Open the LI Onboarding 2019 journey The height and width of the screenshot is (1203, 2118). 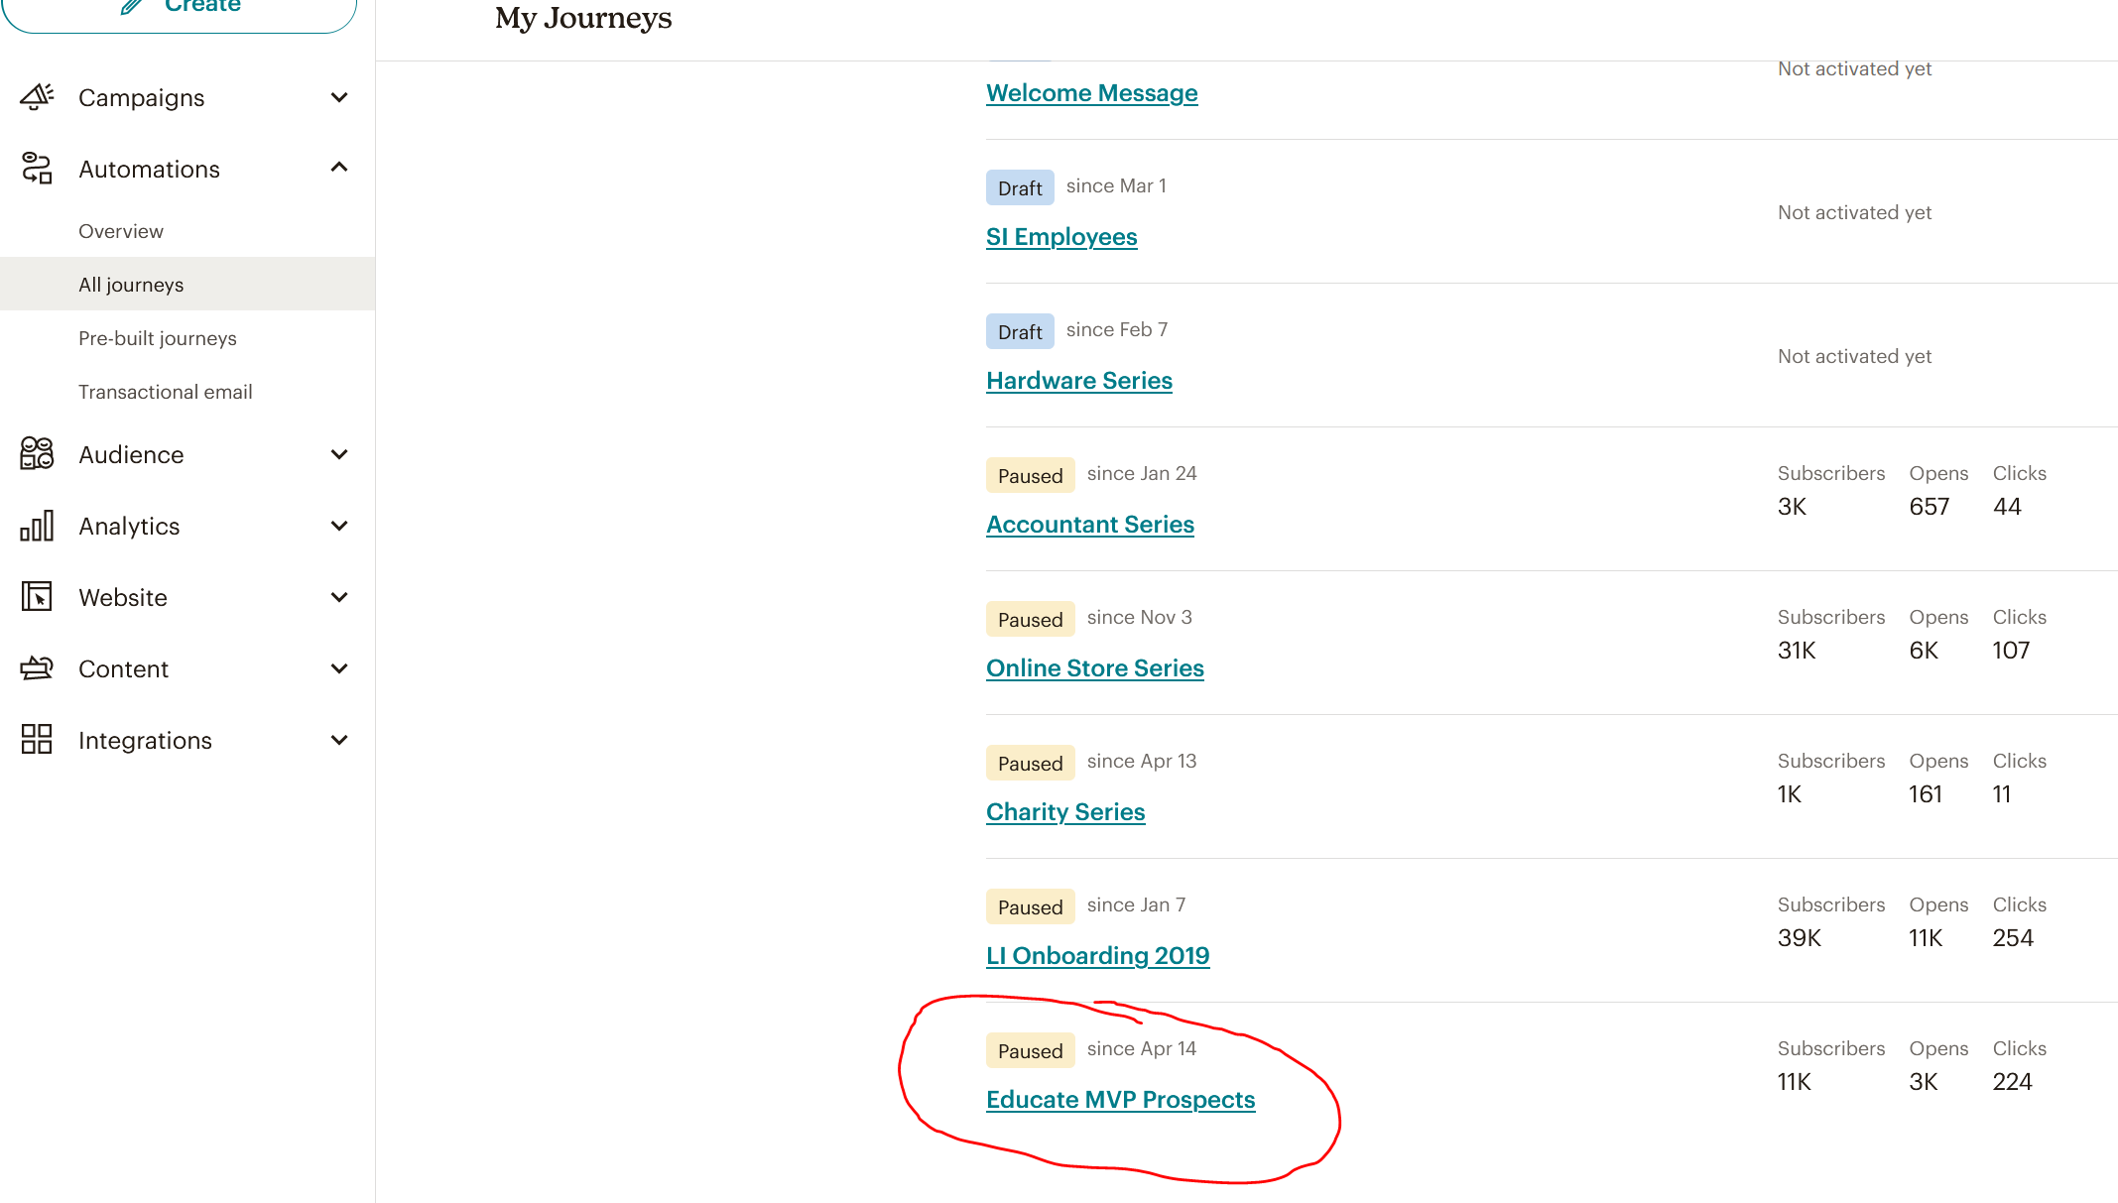click(1097, 956)
